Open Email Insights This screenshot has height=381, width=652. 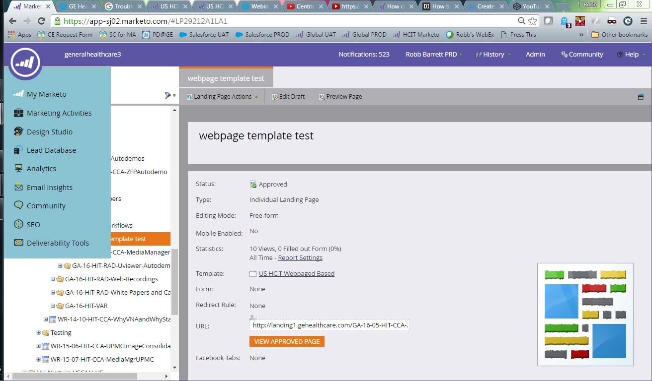tap(50, 188)
